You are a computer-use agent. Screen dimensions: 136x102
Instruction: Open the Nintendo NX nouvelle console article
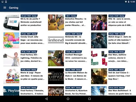[76, 40]
